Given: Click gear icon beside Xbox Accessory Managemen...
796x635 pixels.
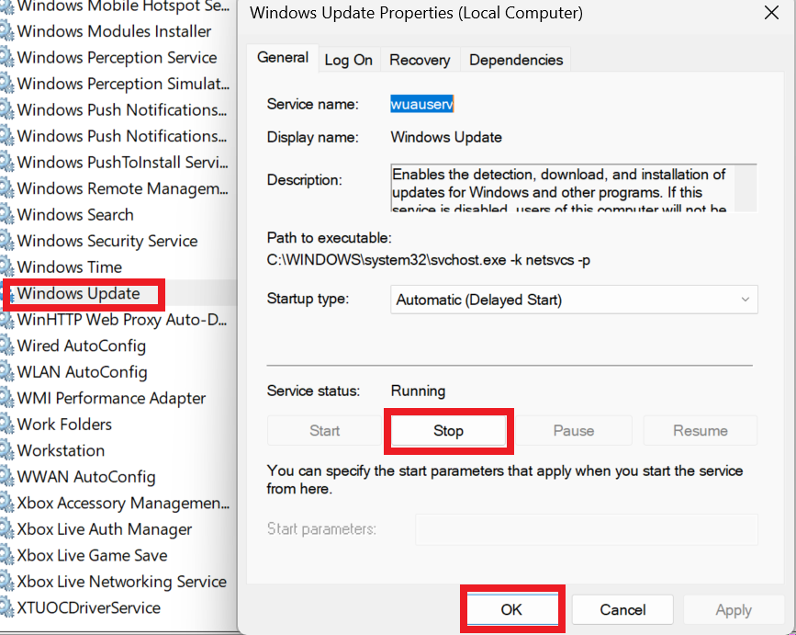Looking at the screenshot, I should (x=6, y=503).
